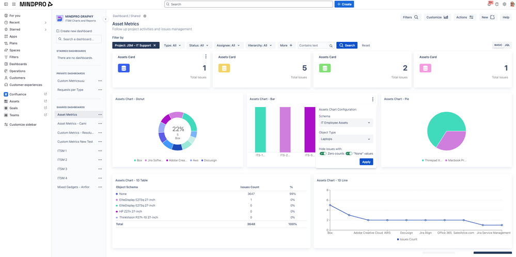
Task: Click the "HP Z27n 27-inch" table row
Action: [211, 211]
